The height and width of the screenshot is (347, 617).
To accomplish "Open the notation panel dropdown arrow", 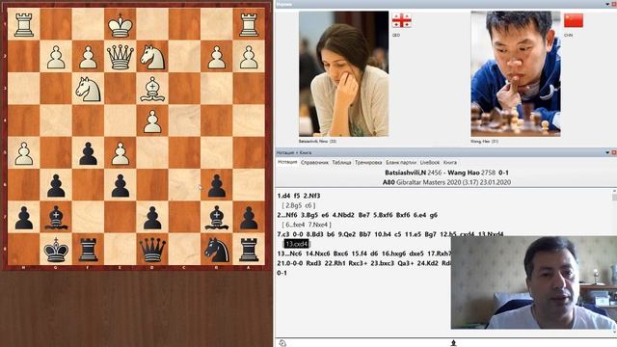I will (x=607, y=152).
